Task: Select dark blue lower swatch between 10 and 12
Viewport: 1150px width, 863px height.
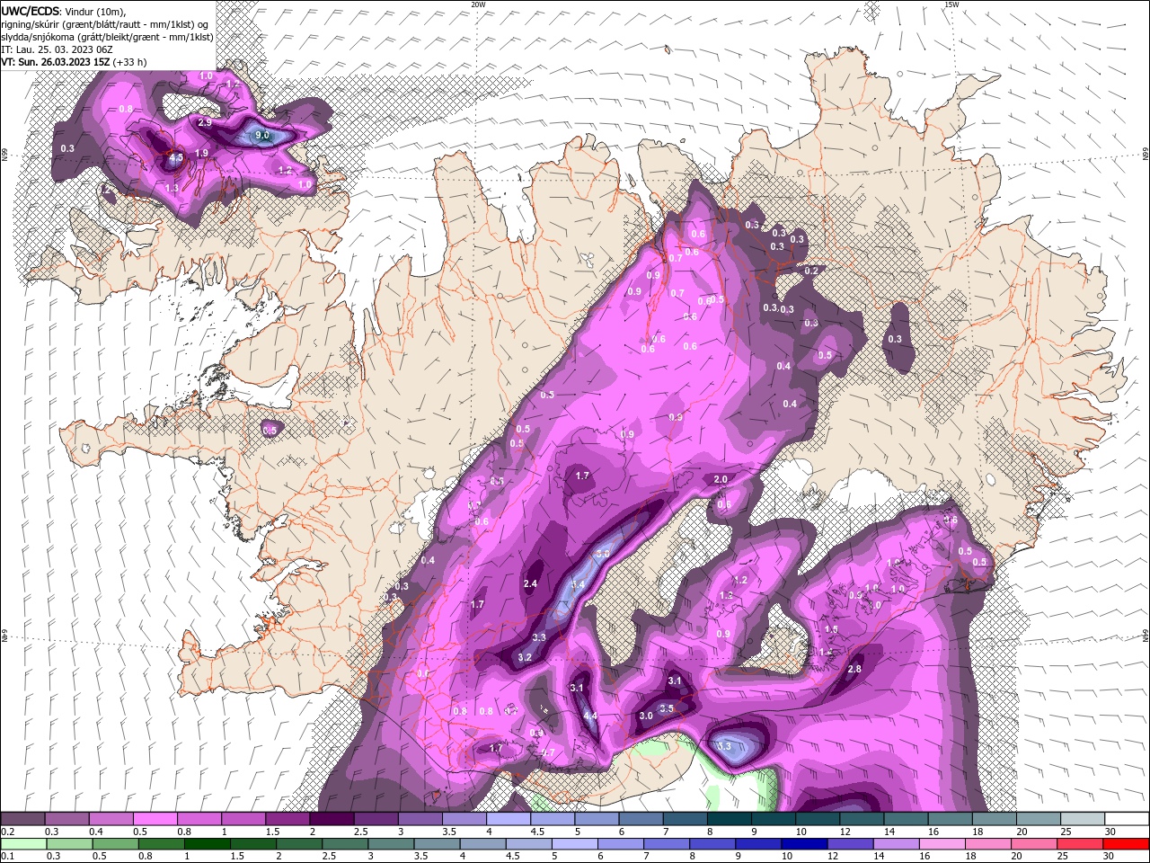Action: pyautogui.click(x=804, y=844)
